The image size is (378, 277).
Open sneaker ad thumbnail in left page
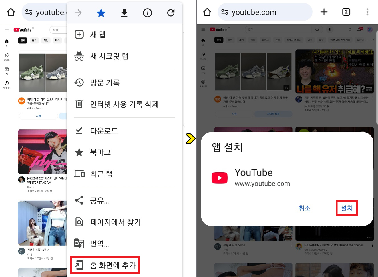pyautogui.click(x=43, y=73)
